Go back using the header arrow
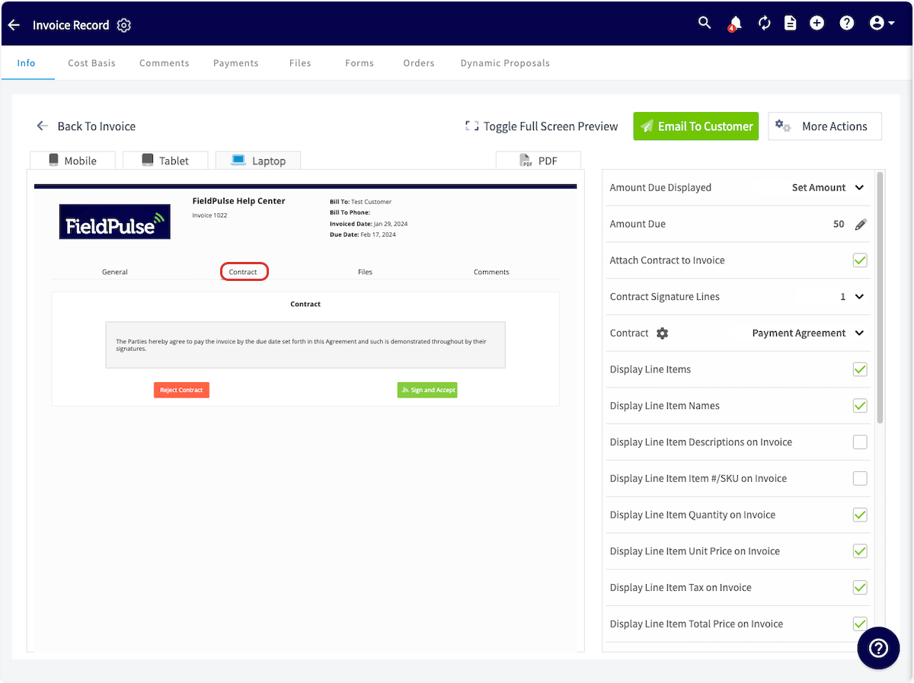This screenshot has height=683, width=914. pyautogui.click(x=14, y=25)
